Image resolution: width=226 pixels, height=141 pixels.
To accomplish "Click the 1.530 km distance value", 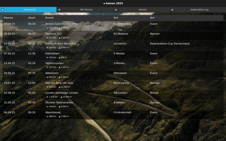I will click(53, 97).
